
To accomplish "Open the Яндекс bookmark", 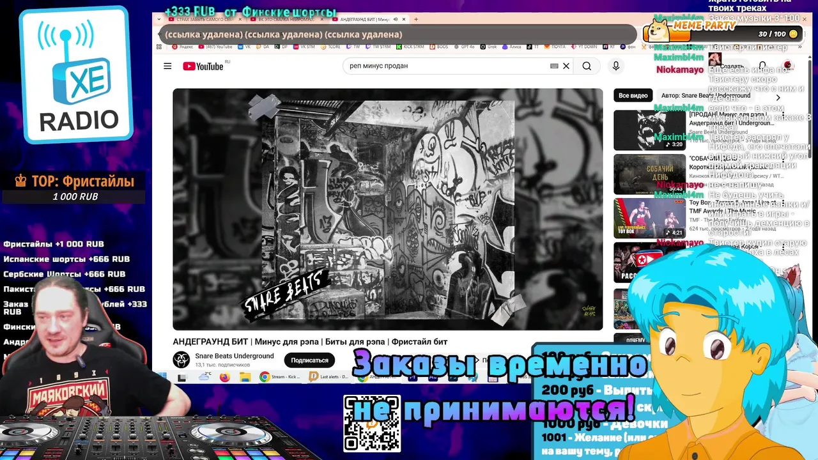I will click(183, 46).
